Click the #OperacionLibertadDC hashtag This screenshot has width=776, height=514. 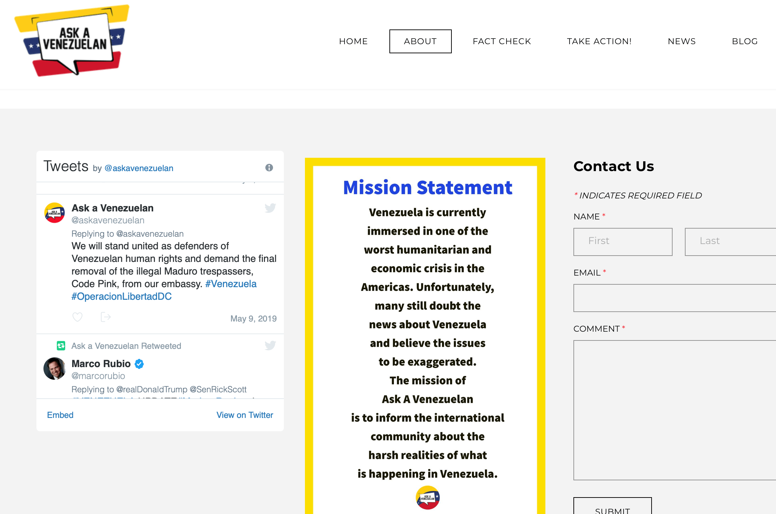point(122,296)
